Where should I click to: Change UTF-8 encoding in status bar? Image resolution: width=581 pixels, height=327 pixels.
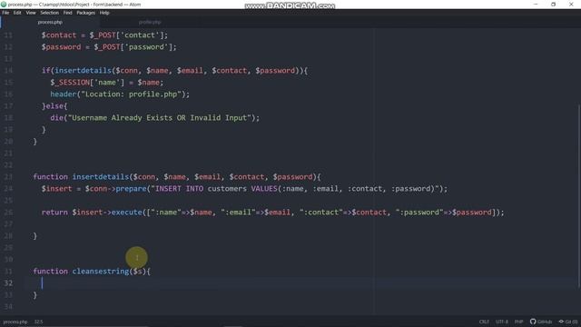tap(502, 322)
